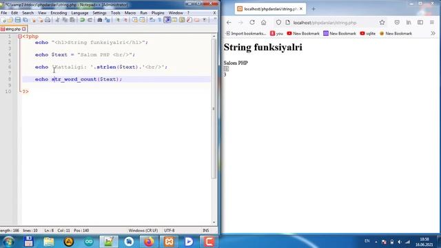Open Import bookmarks... bookmark
Image resolution: width=441 pixels, height=248 pixels.
(x=246, y=34)
